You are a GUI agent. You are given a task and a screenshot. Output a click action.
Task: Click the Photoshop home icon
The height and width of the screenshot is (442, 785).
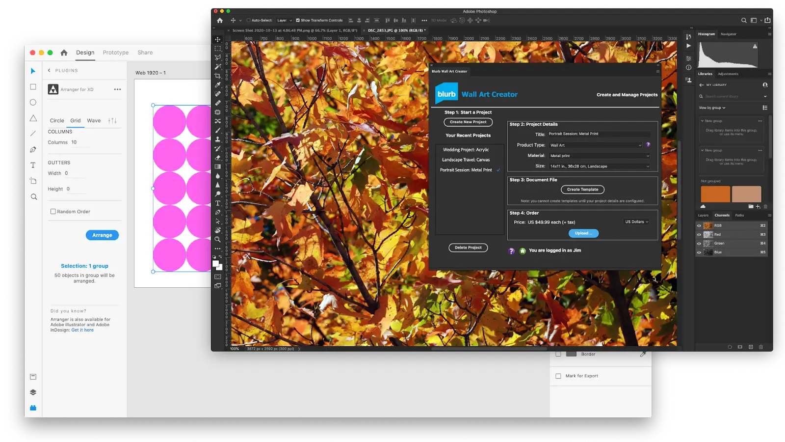point(219,20)
